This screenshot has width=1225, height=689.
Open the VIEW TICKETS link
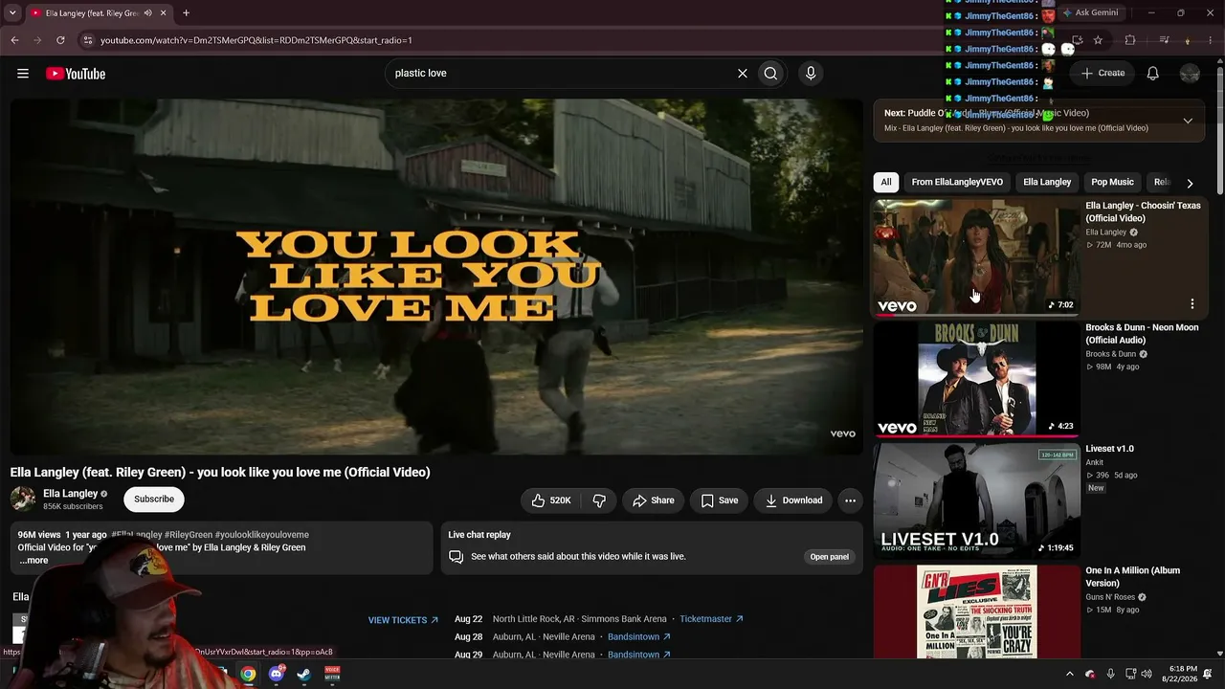(x=403, y=620)
